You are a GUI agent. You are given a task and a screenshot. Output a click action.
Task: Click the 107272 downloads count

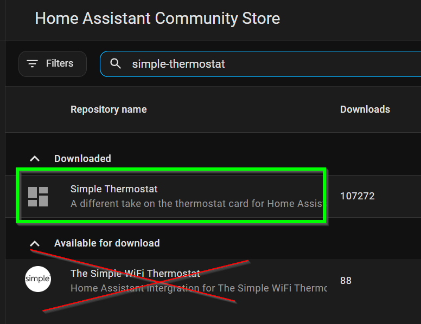[x=357, y=196]
